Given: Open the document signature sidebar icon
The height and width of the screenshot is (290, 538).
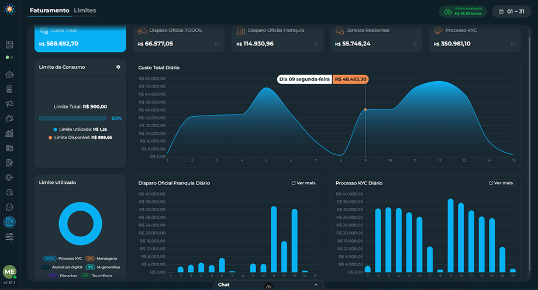Looking at the screenshot, I should [x=9, y=163].
